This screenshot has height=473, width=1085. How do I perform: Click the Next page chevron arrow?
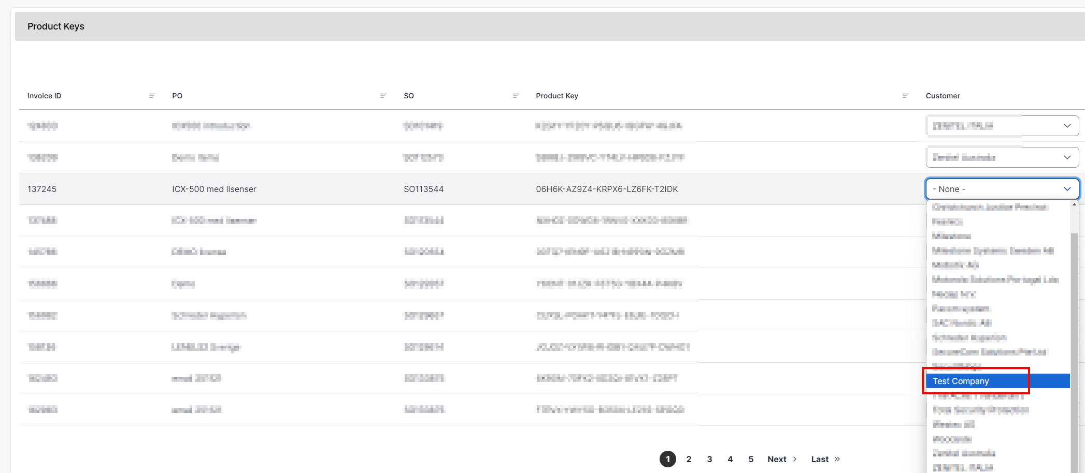[795, 459]
